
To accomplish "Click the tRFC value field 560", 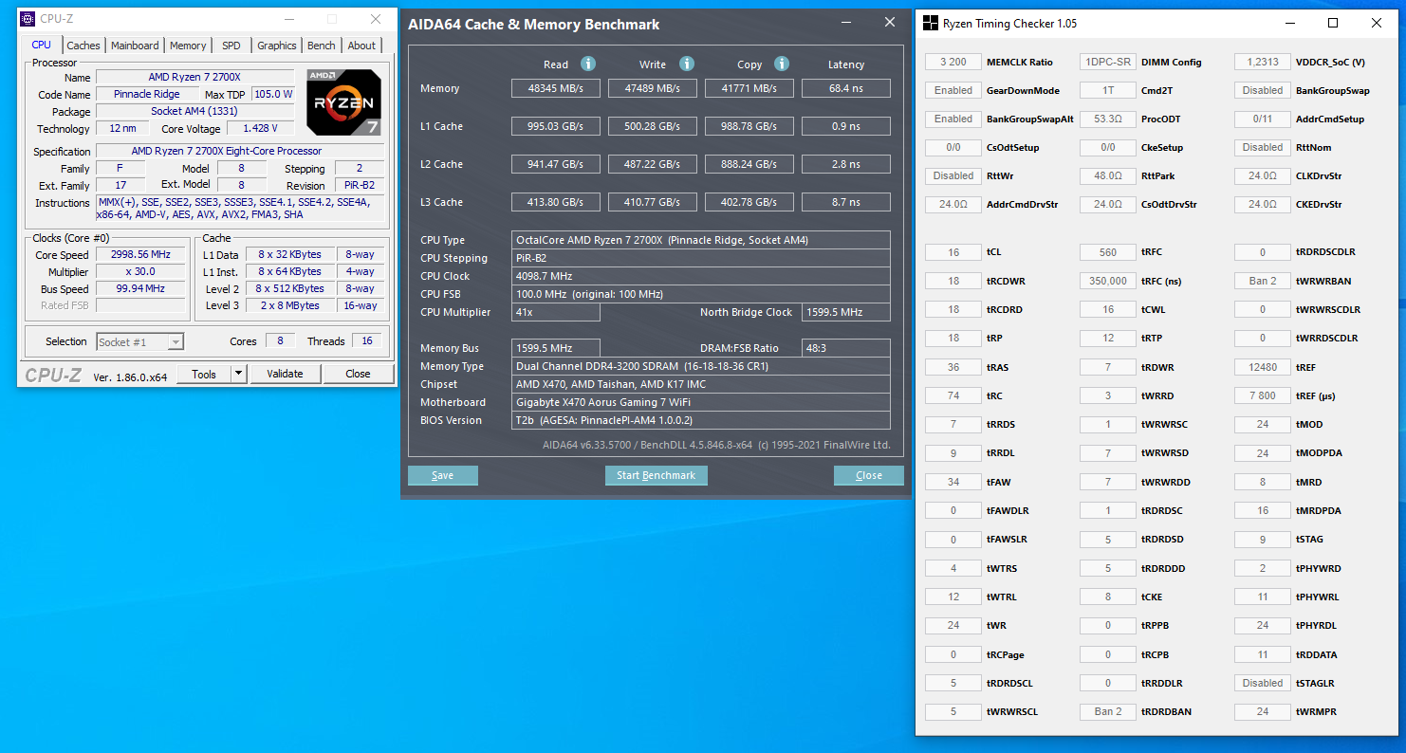I will pyautogui.click(x=1108, y=252).
